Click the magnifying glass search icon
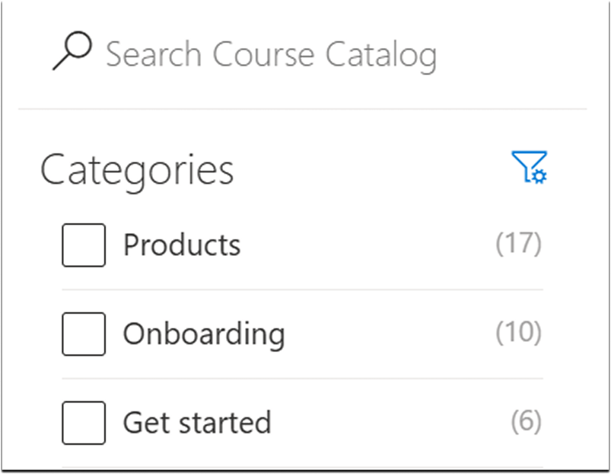The width and height of the screenshot is (611, 474). pyautogui.click(x=72, y=51)
